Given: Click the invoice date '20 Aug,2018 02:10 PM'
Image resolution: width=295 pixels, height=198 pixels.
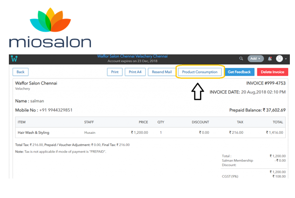Looking at the screenshot, I should pos(263,92).
